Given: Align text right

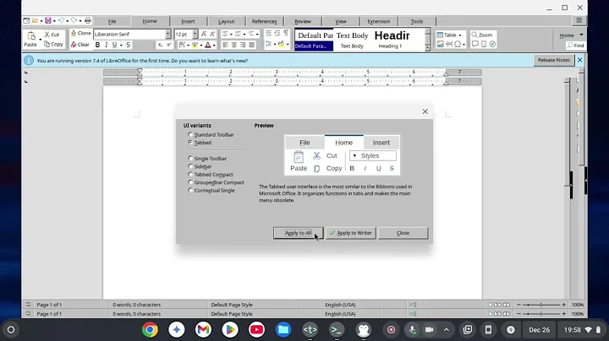Looking at the screenshot, I should [x=243, y=45].
